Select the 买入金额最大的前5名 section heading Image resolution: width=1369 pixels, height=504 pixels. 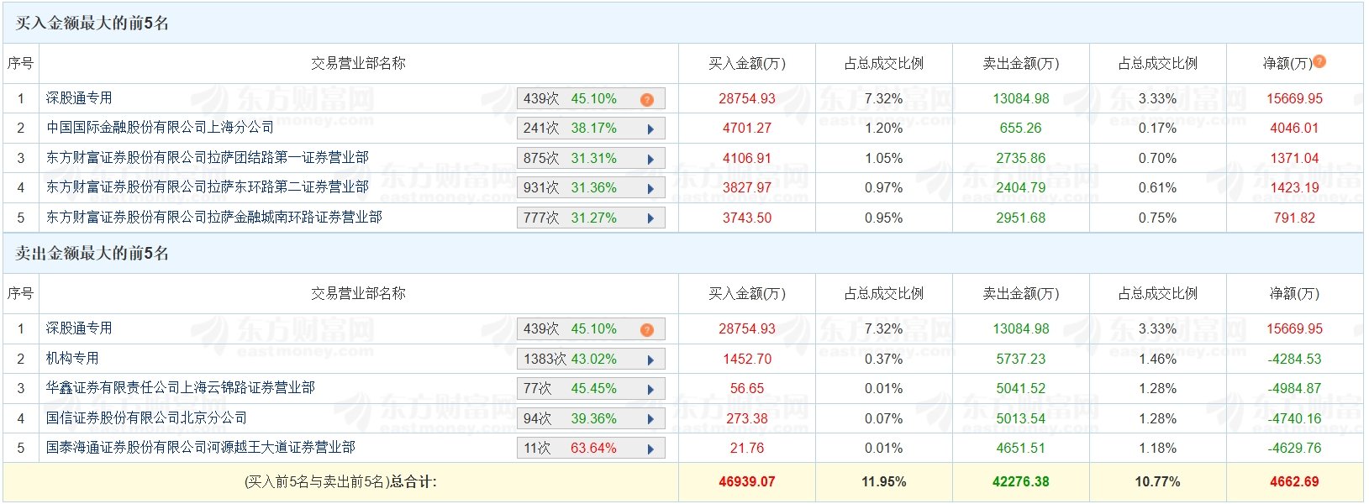tap(92, 24)
